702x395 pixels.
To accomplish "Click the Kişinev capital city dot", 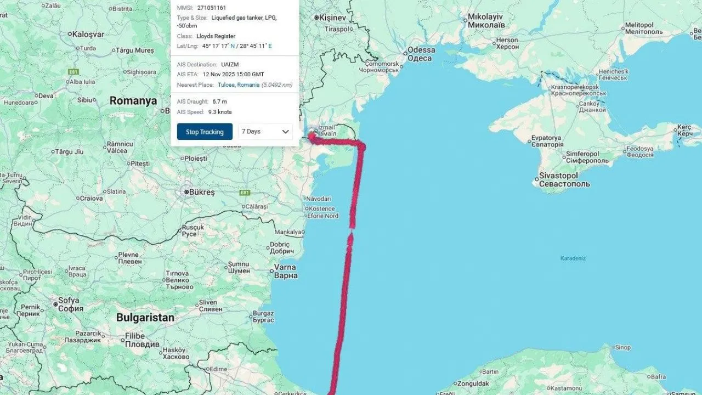I will (316, 18).
